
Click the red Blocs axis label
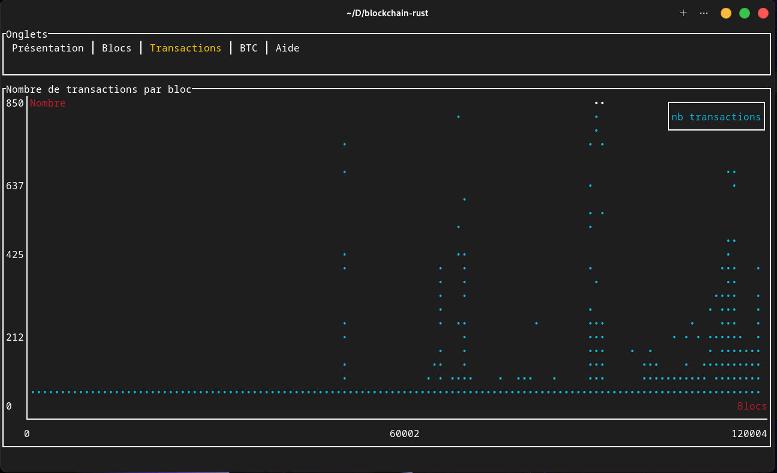coord(752,406)
